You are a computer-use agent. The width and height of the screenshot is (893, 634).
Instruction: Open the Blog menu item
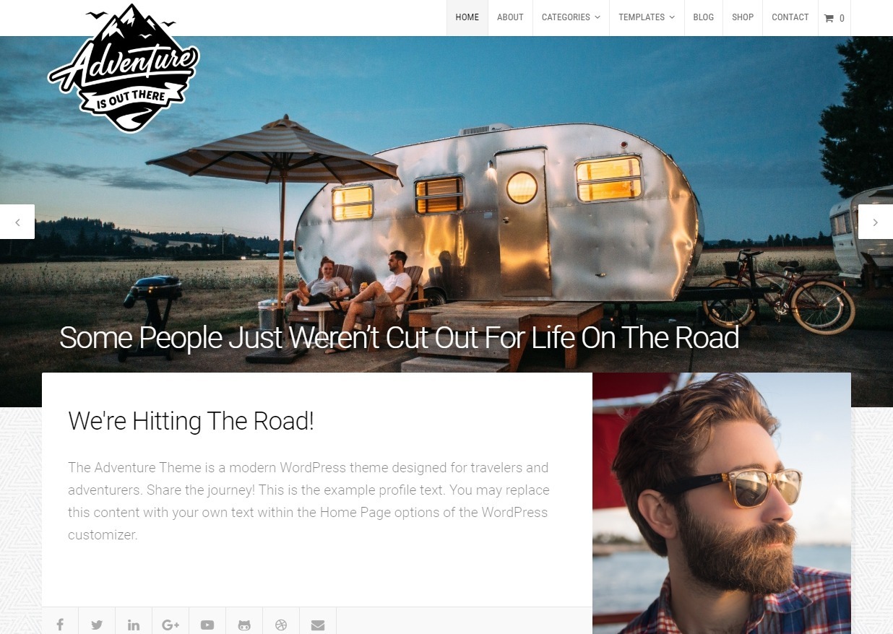(703, 17)
